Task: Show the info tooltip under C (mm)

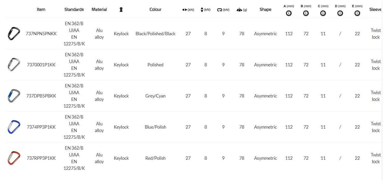Action: (323, 13)
